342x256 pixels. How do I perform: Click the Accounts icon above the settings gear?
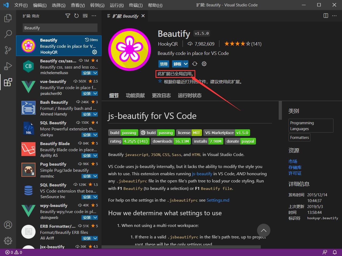[8, 225]
